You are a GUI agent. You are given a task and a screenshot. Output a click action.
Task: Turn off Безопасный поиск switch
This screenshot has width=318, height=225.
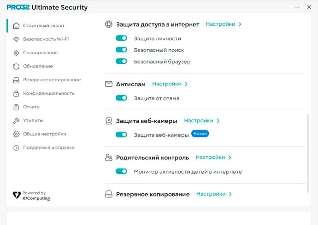[x=121, y=50]
